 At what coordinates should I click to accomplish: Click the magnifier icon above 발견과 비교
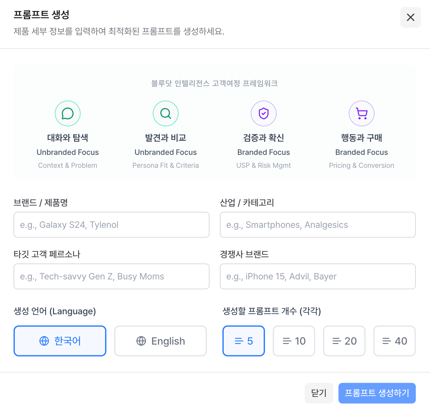pos(165,113)
